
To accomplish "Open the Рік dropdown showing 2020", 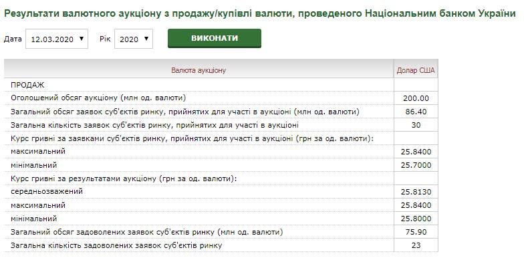I will pyautogui.click(x=134, y=39).
